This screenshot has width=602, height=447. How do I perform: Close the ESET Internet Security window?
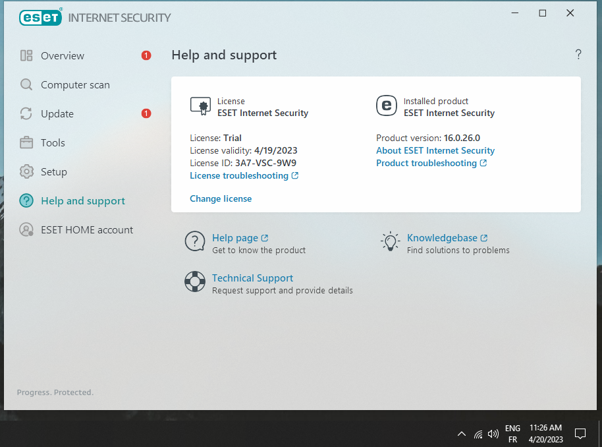pyautogui.click(x=570, y=13)
